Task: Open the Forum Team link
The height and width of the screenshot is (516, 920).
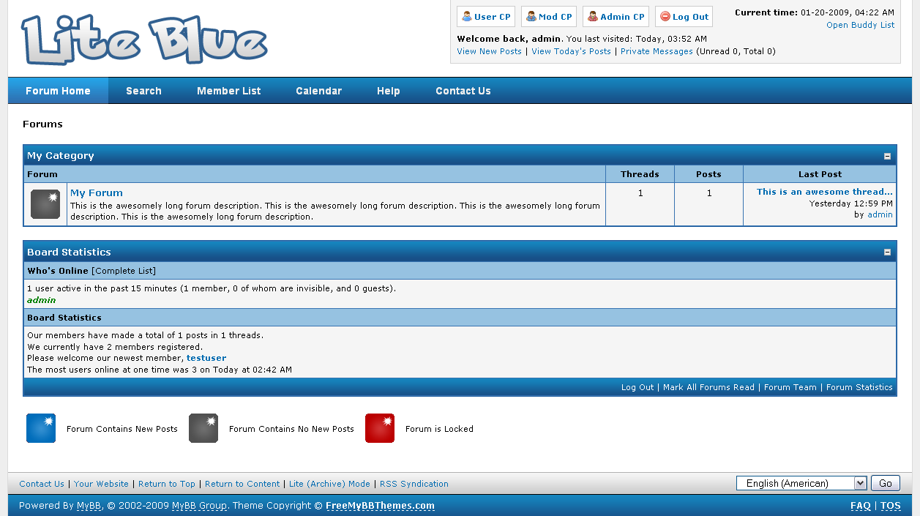Action: [x=790, y=387]
